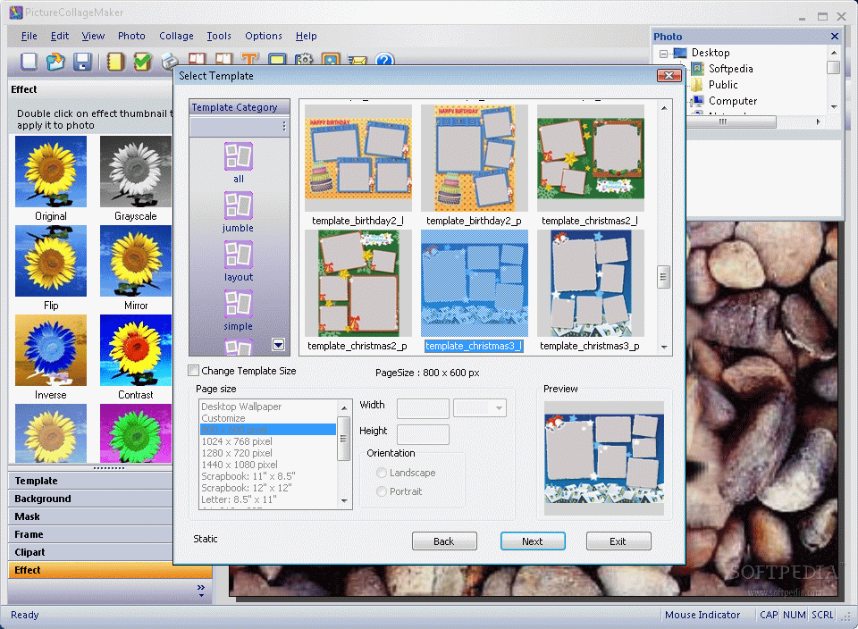Image resolution: width=858 pixels, height=629 pixels.
Task: Click the notebook with green checkmark icon
Action: coord(142,62)
